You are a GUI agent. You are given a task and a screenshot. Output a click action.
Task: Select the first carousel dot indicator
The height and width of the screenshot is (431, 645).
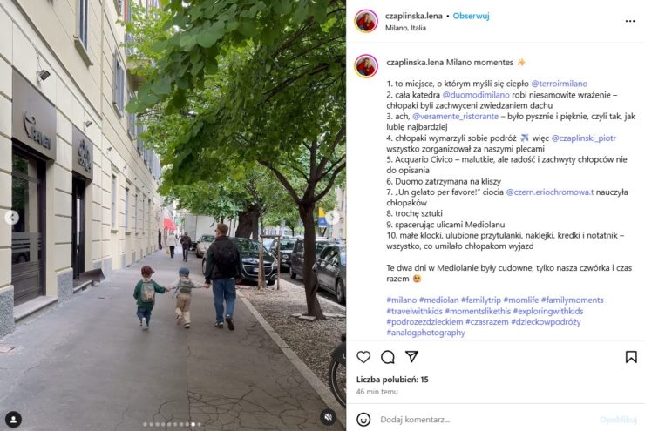pyautogui.click(x=145, y=424)
